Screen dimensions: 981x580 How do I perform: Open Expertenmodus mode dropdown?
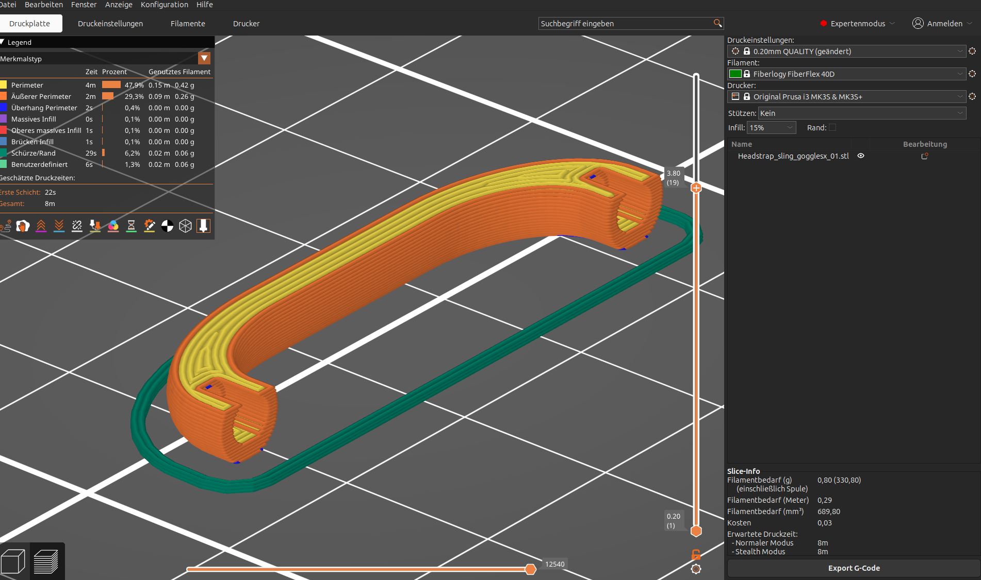click(x=857, y=23)
